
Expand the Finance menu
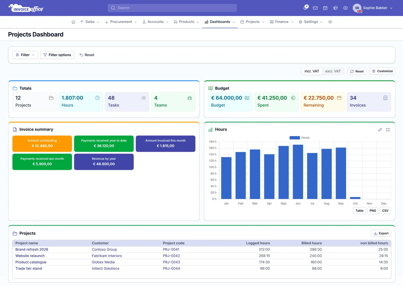click(x=282, y=22)
